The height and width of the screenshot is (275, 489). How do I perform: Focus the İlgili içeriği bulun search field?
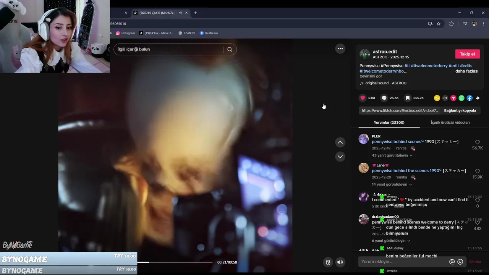[170, 49]
